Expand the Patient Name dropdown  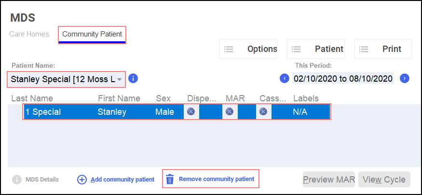pos(119,79)
